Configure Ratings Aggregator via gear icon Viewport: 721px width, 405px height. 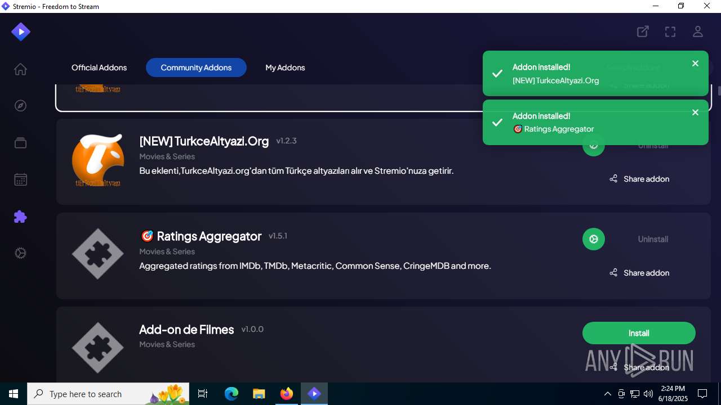pyautogui.click(x=594, y=239)
